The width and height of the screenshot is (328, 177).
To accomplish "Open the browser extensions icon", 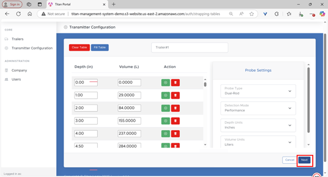I will pyautogui.click(x=277, y=14).
